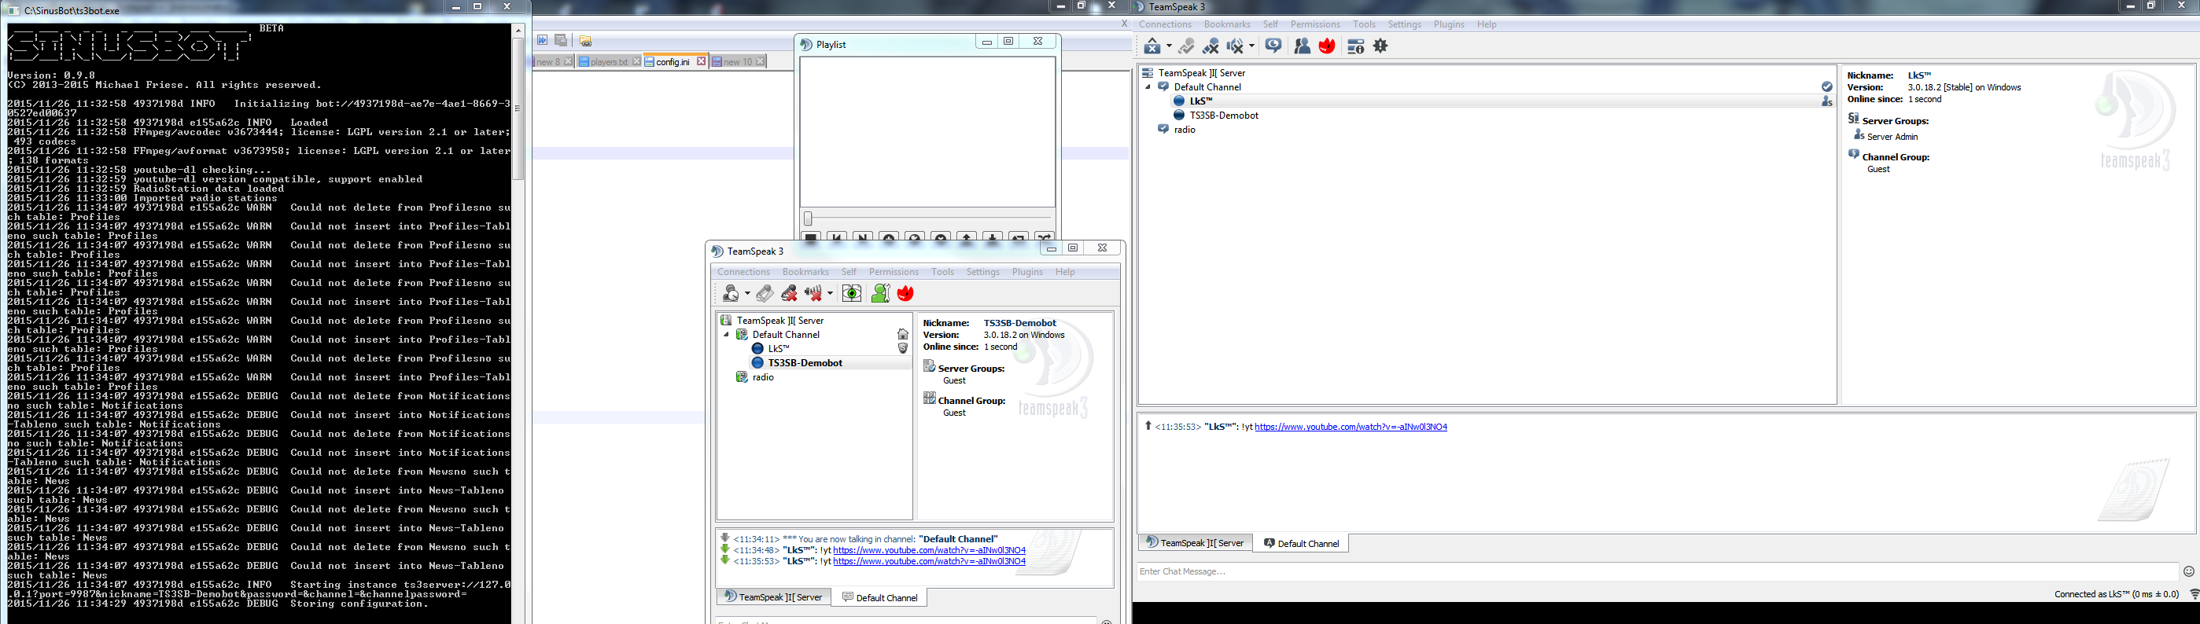Toggle the green eye subscribe icon in Demobot TeamSpeak
The image size is (2200, 624).
point(852,294)
